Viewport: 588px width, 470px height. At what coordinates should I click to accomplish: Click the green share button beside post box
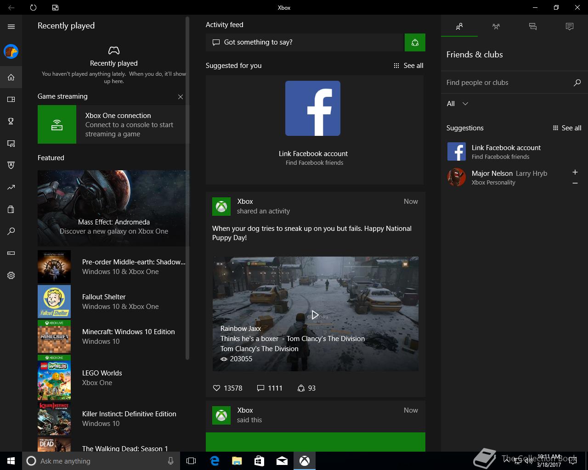[x=415, y=42]
